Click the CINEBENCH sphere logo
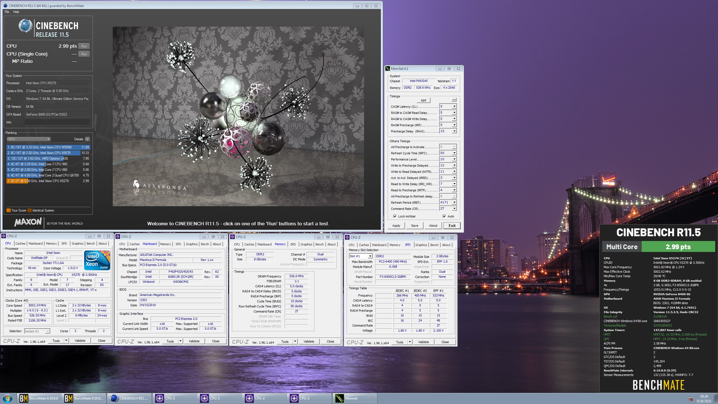Screen dimensions: 718x404 click(25, 26)
